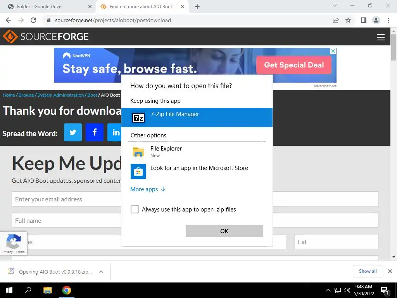The image size is (397, 298).
Task: Check Always use this app for .zip files
Action: click(135, 209)
